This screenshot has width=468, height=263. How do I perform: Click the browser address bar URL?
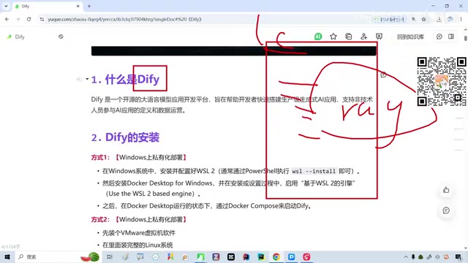124,19
